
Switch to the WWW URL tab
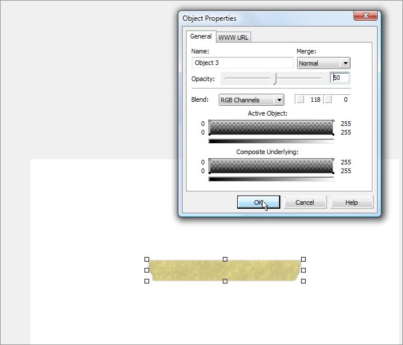click(234, 37)
